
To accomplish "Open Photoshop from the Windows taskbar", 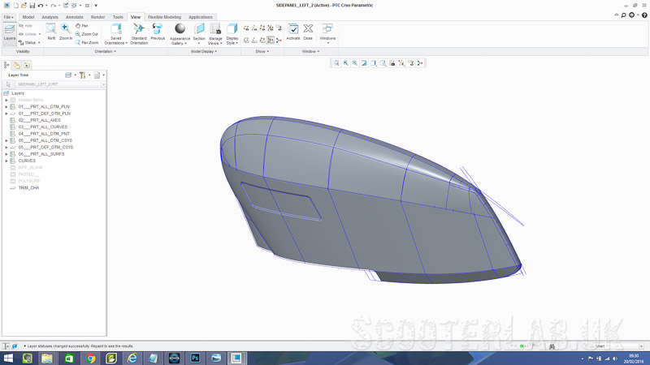I will 195,358.
